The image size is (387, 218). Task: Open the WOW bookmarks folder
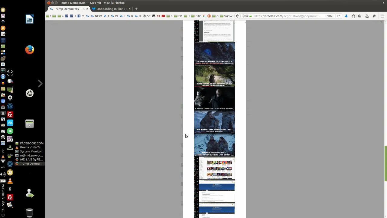[226, 16]
